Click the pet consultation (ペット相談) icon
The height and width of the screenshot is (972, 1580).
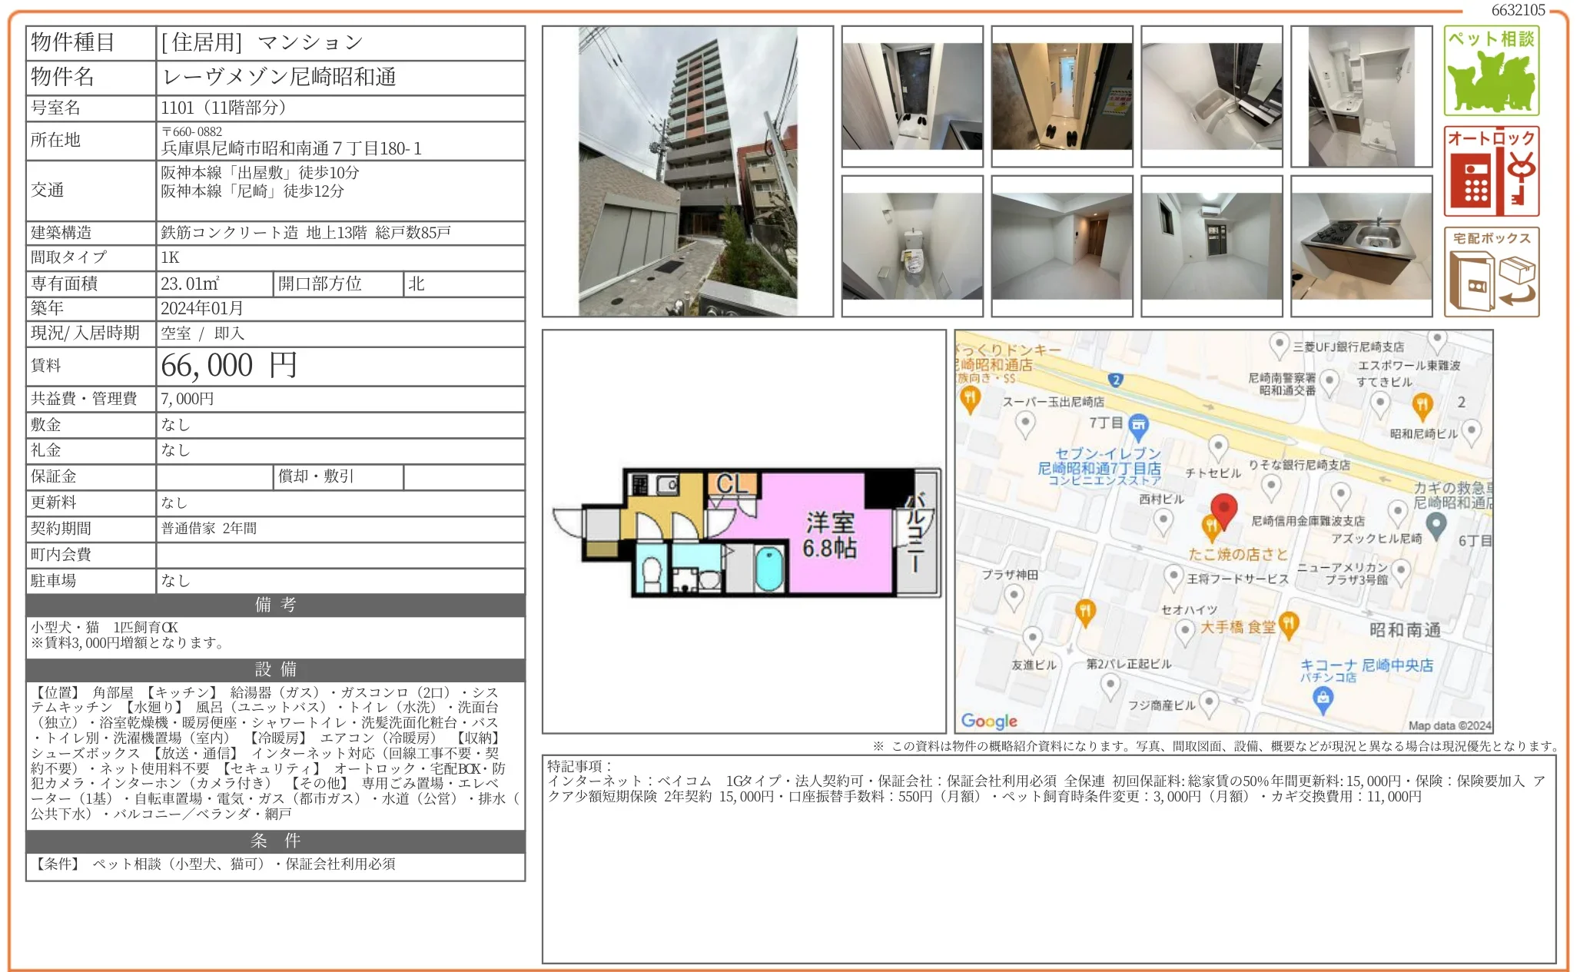(1490, 71)
